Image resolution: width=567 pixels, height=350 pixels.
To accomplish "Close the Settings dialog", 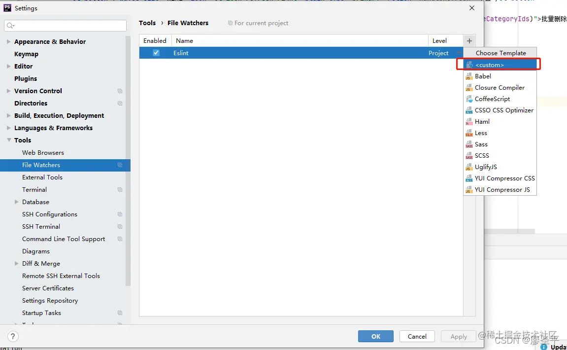I will 472,8.
